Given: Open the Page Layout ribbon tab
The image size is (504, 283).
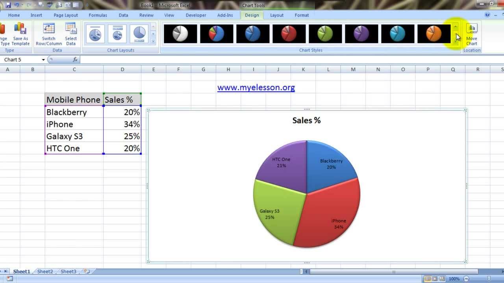Looking at the screenshot, I should point(66,15).
